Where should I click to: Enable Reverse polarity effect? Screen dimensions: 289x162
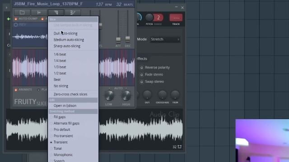point(141,67)
